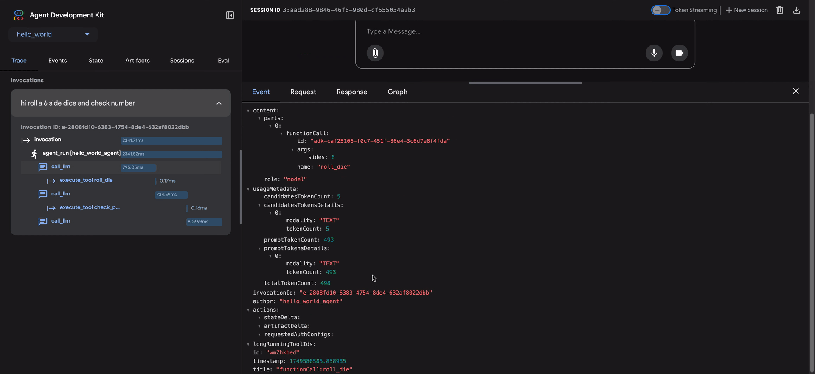Collapse the usageMetadata tree node
The image size is (815, 374).
tap(248, 189)
